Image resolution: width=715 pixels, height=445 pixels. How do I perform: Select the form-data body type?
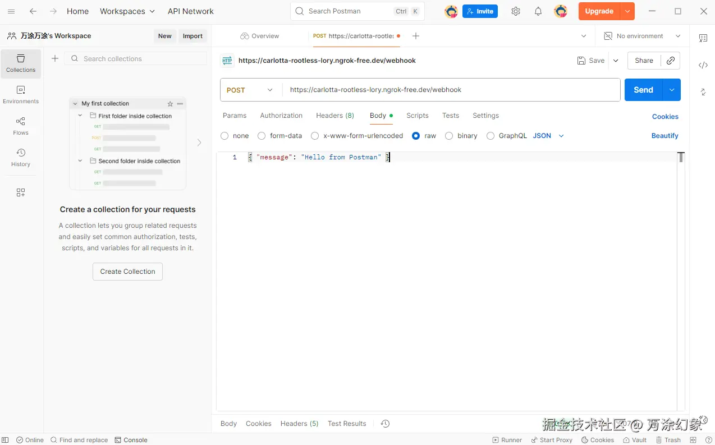[x=262, y=136]
